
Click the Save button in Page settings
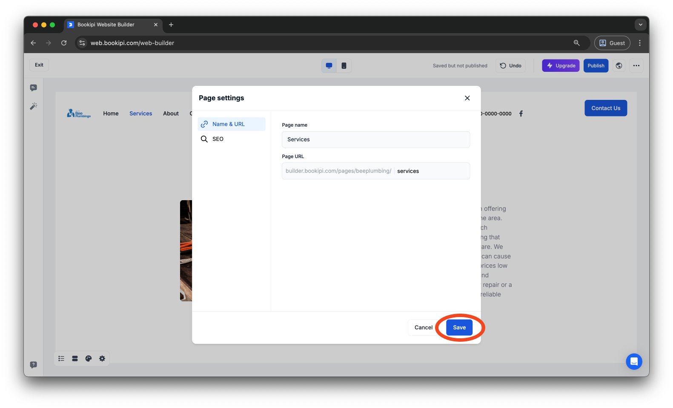point(459,327)
